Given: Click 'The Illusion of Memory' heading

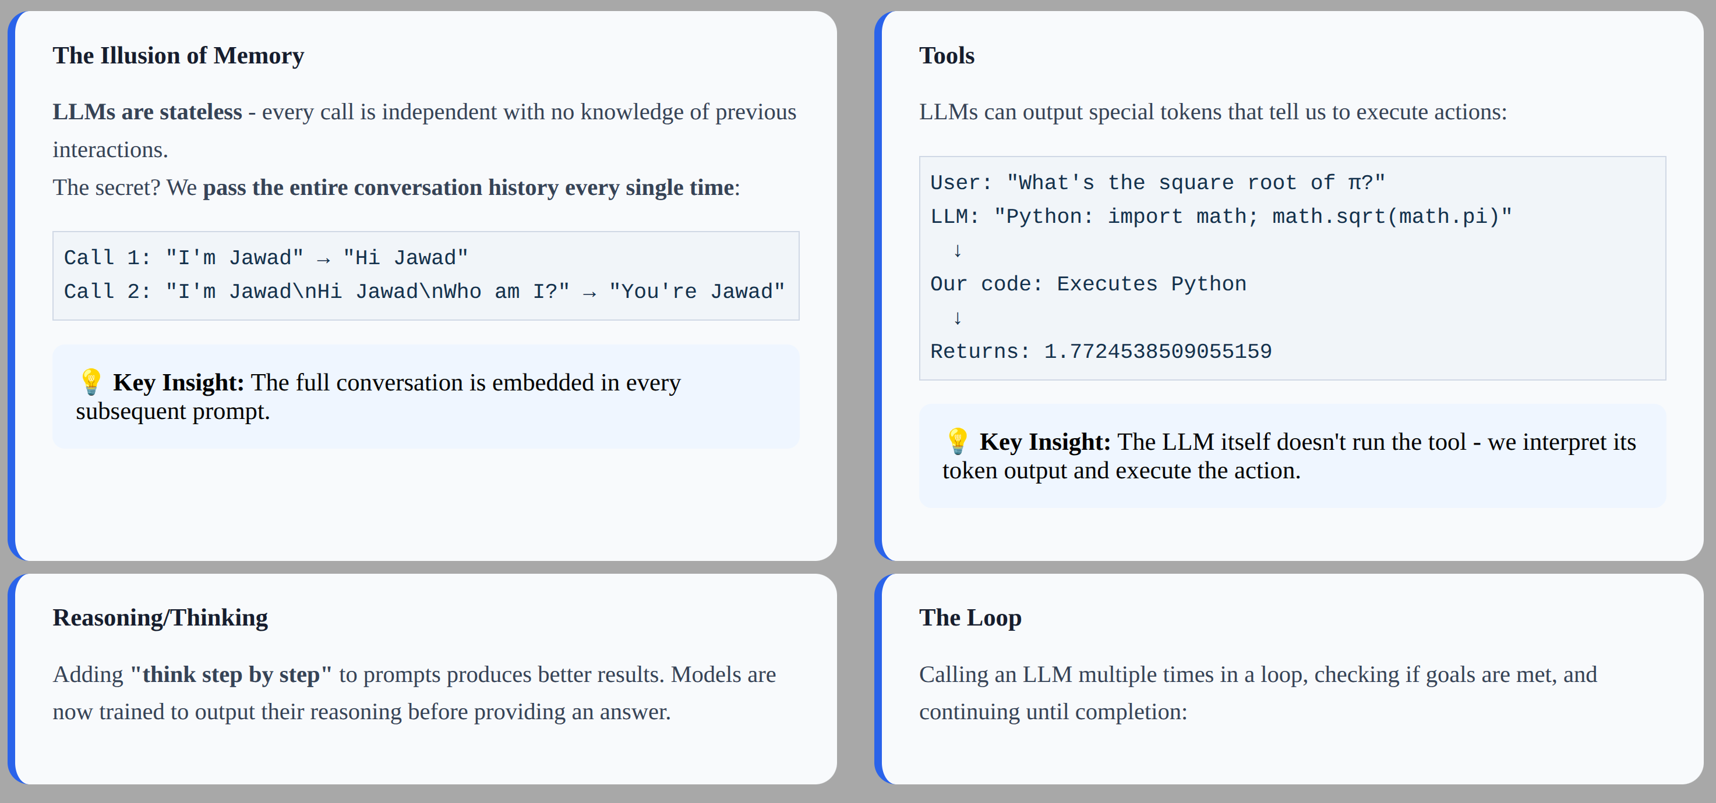Looking at the screenshot, I should (178, 55).
